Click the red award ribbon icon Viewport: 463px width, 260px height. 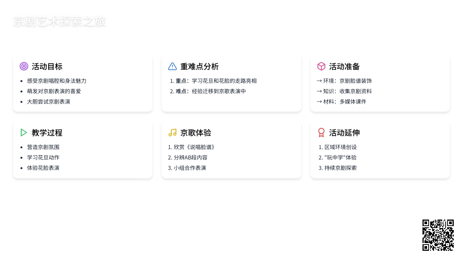(x=321, y=133)
